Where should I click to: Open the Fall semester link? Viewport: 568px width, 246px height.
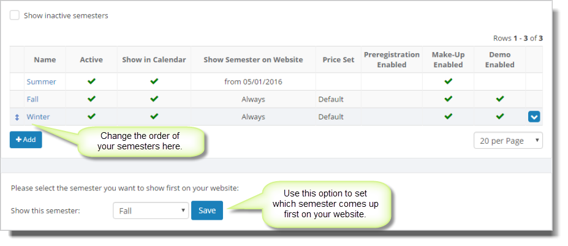pos(32,99)
